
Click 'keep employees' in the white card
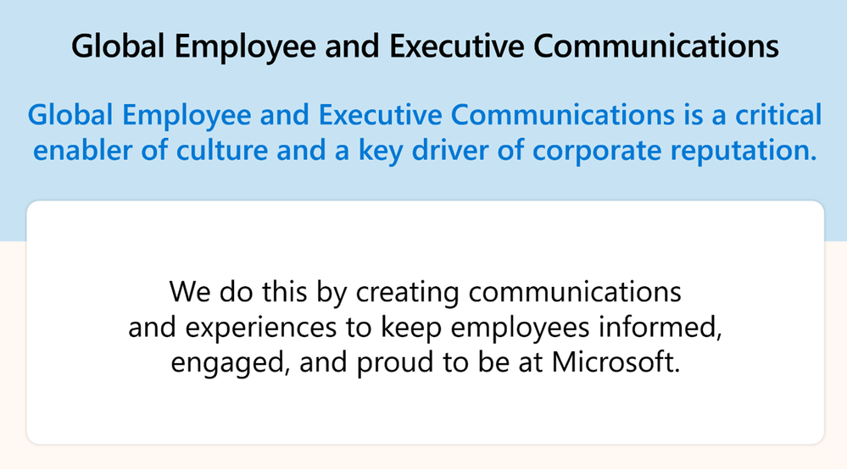coord(484,328)
